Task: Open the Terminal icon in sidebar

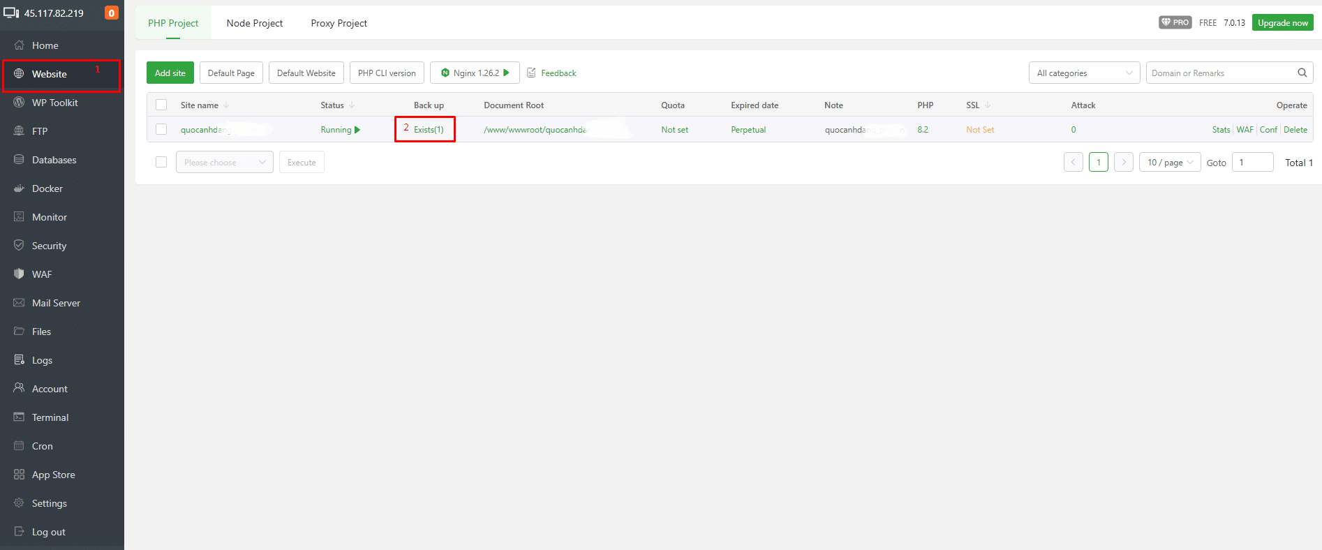Action: [x=19, y=417]
